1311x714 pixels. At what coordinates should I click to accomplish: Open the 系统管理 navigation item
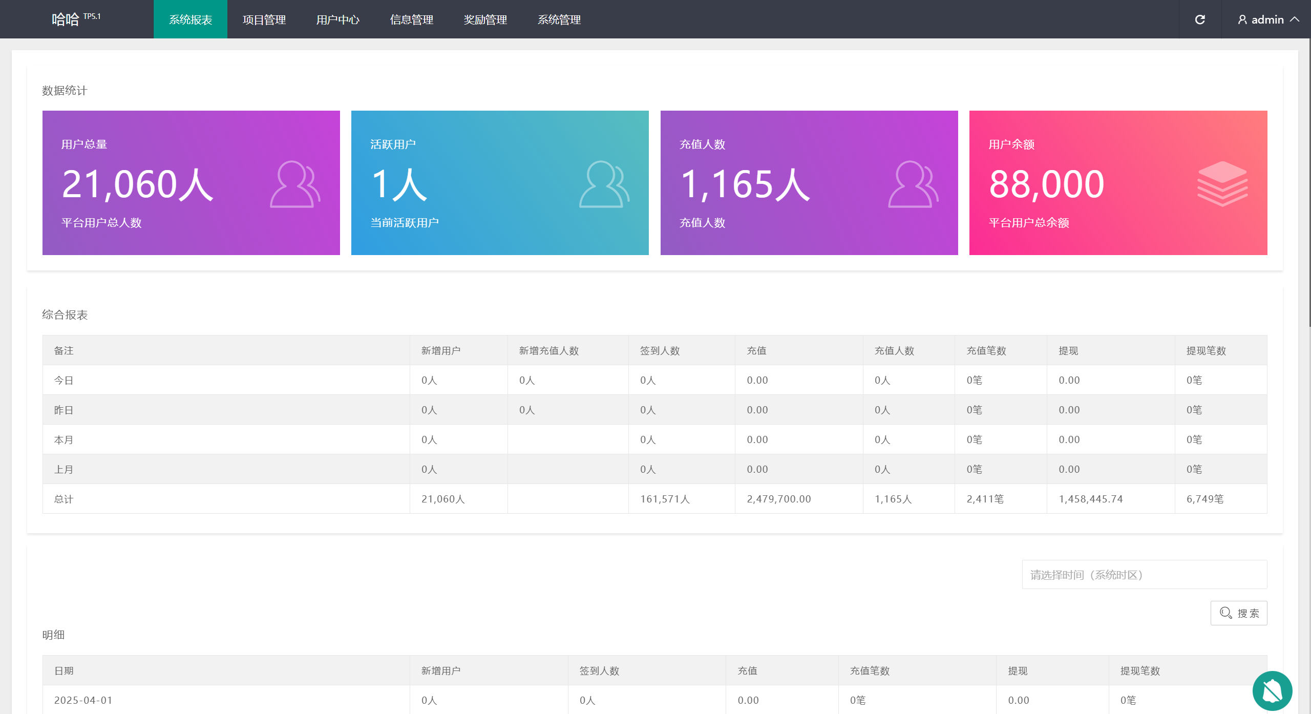[559, 19]
